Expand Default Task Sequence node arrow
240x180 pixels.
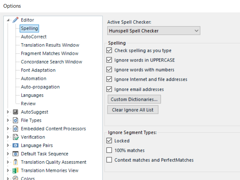[x=8, y=154]
